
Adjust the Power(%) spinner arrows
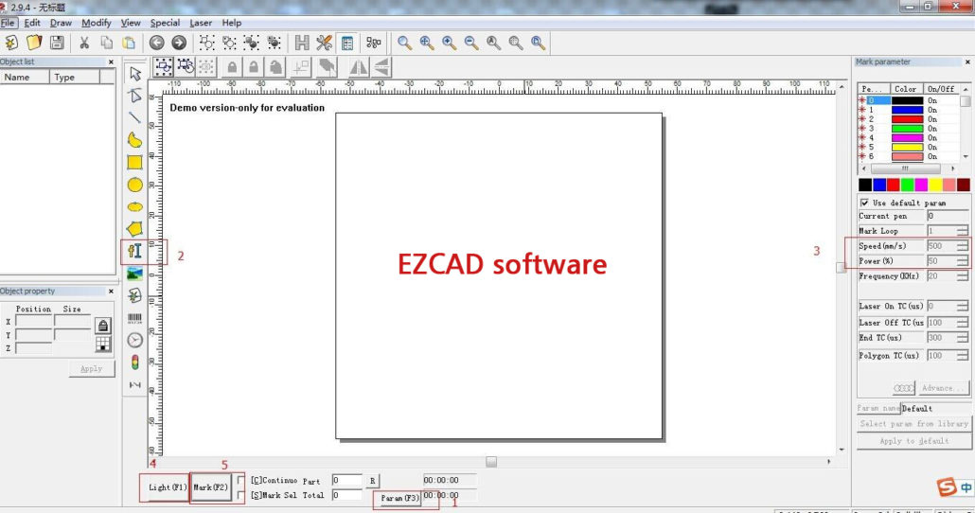[963, 261]
